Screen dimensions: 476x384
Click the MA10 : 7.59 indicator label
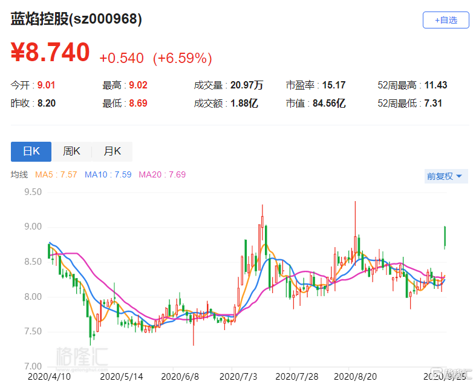(x=108, y=174)
